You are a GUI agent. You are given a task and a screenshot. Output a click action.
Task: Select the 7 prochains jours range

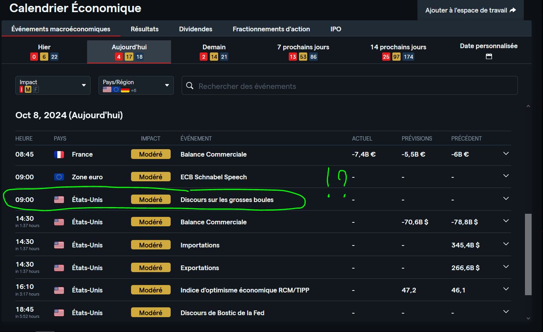(x=303, y=52)
